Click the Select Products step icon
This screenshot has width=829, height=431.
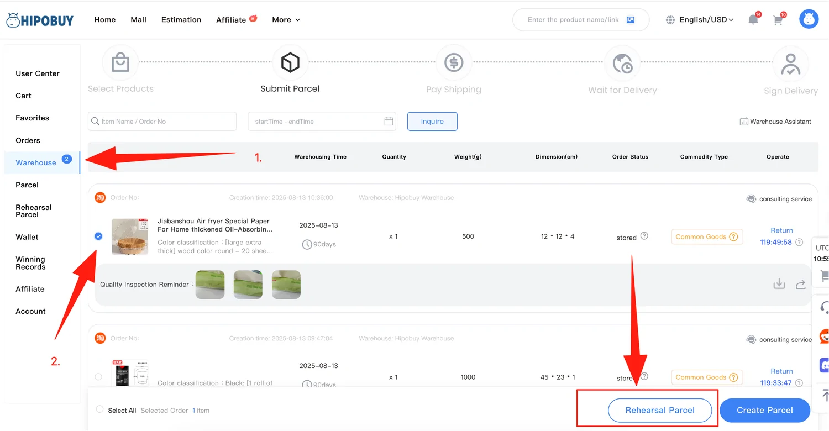pos(120,63)
